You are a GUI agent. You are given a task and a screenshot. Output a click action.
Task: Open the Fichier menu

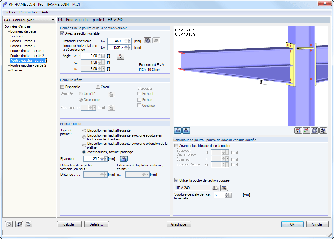(x=9, y=12)
